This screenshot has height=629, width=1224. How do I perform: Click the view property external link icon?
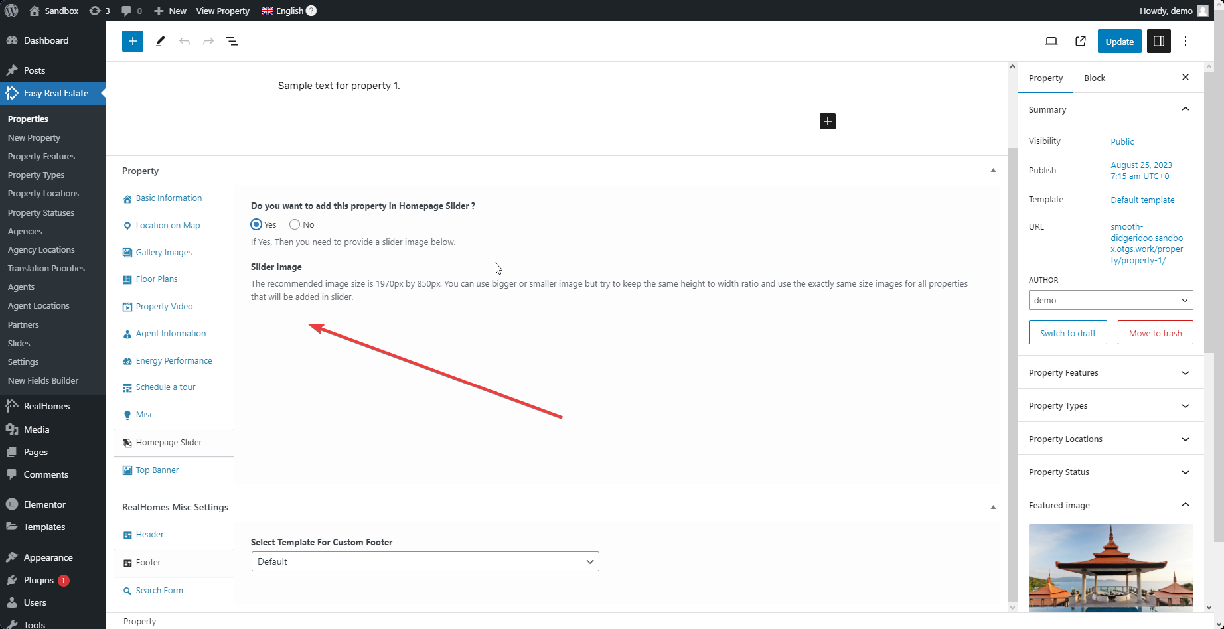coord(1081,41)
